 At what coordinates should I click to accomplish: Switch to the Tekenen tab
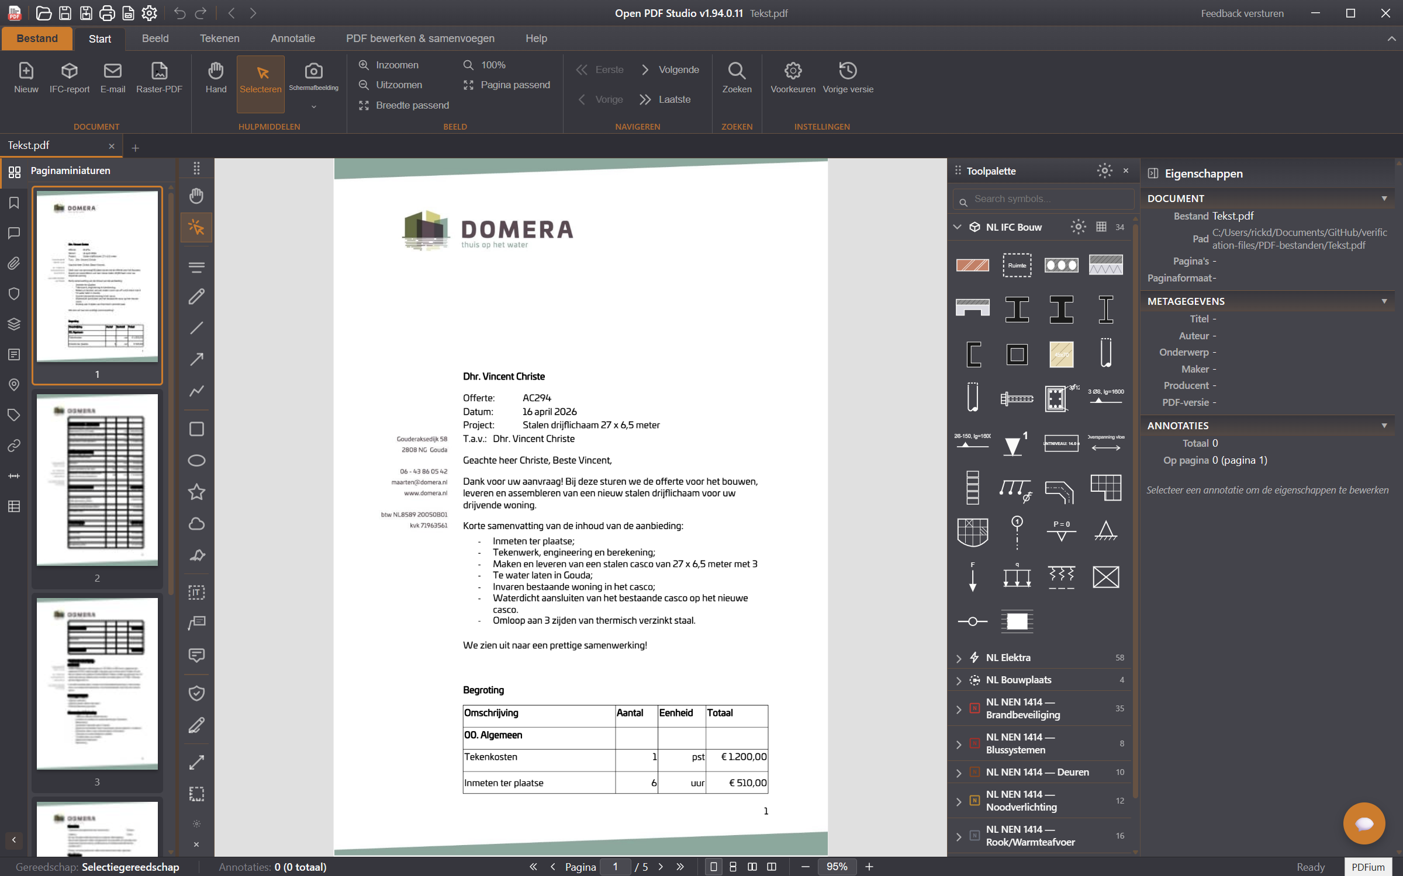click(x=219, y=39)
